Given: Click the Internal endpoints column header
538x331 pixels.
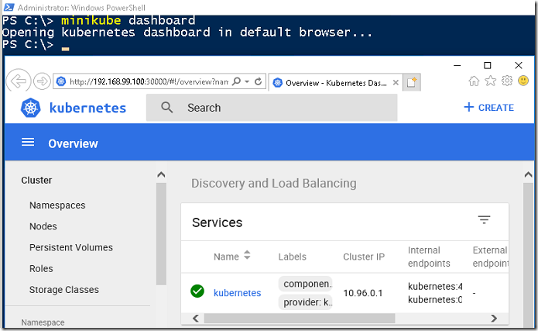Looking at the screenshot, I should (429, 257).
